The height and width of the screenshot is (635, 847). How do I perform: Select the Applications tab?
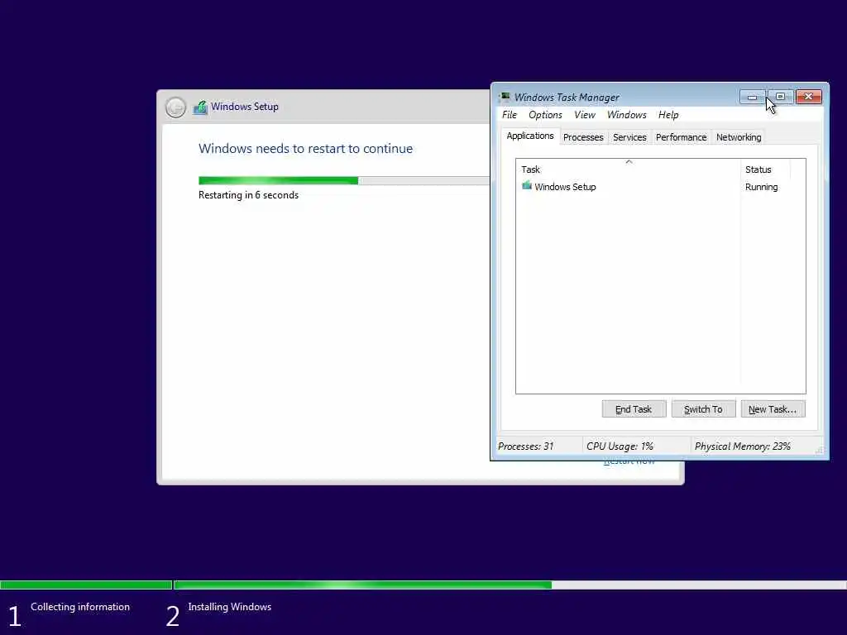[530, 136]
